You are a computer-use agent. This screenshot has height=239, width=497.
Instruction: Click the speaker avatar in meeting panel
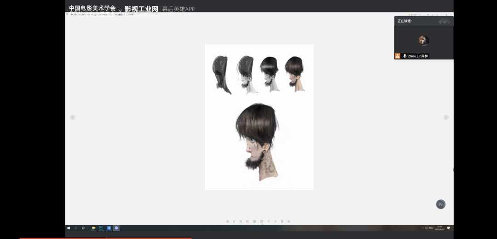click(424, 41)
